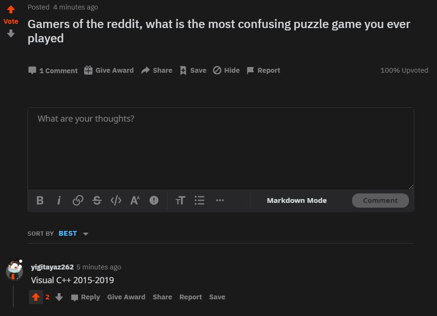
Task: Toggle inline code formatting
Action: coord(116,201)
